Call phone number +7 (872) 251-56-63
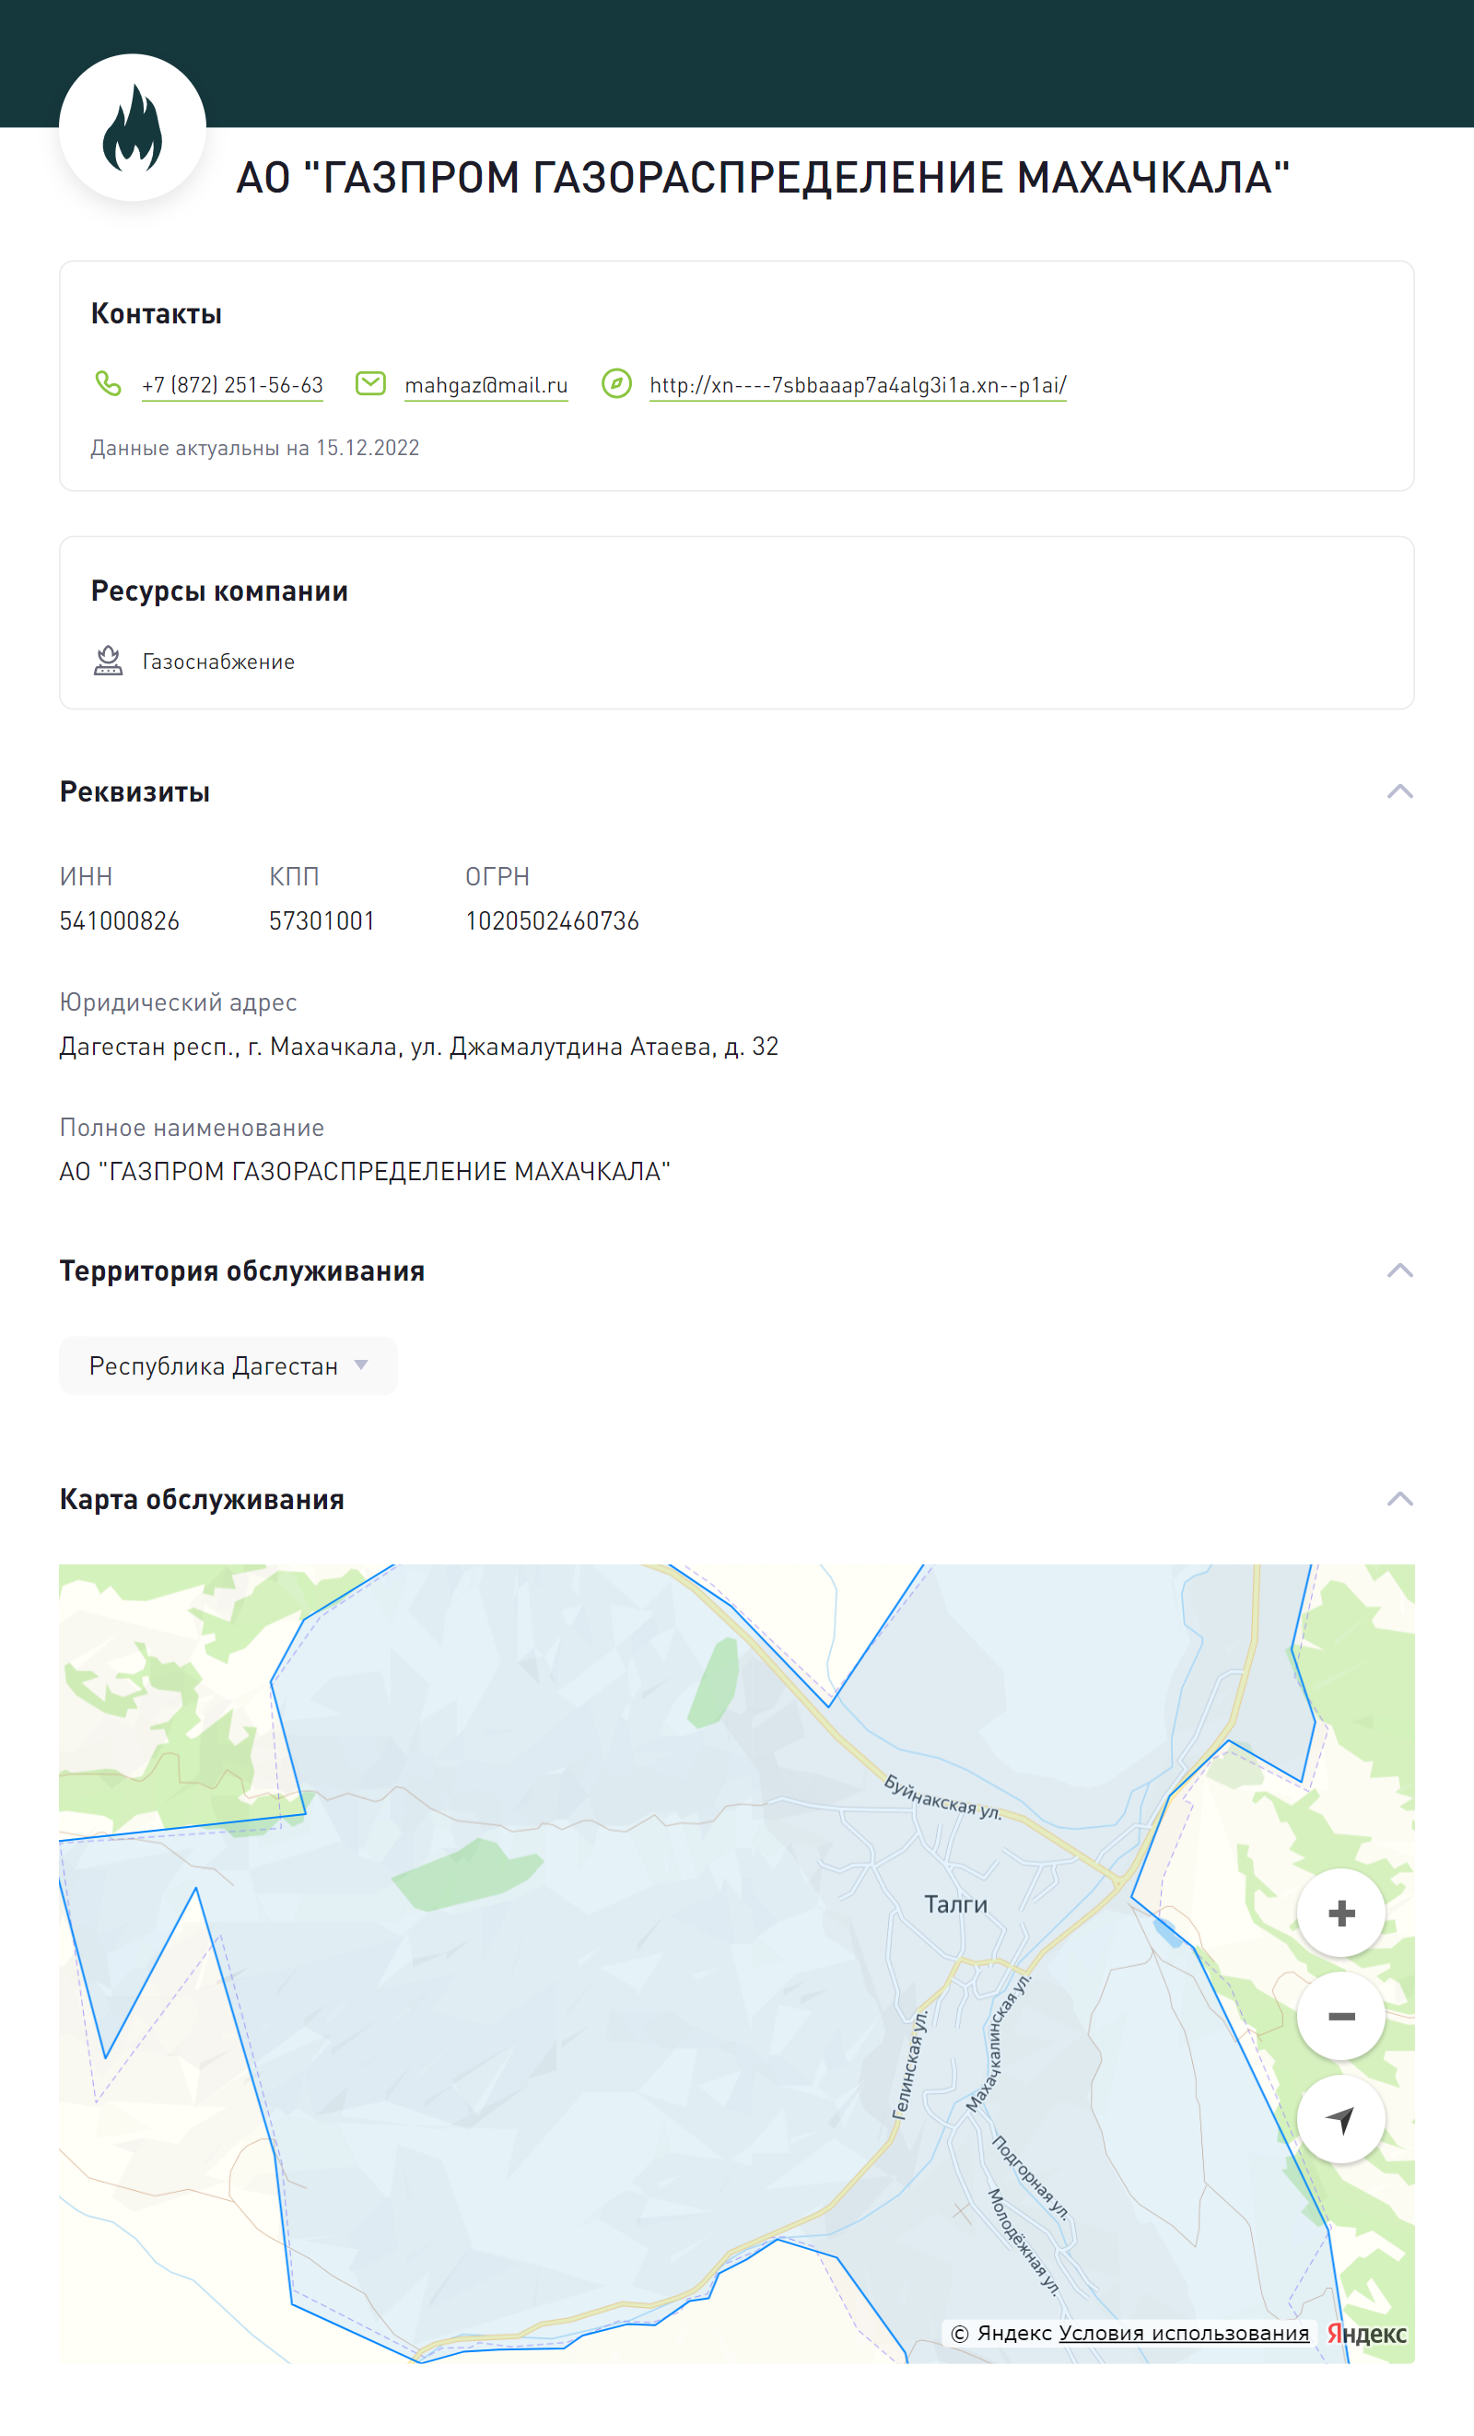This screenshot has height=2436, width=1474. point(232,385)
